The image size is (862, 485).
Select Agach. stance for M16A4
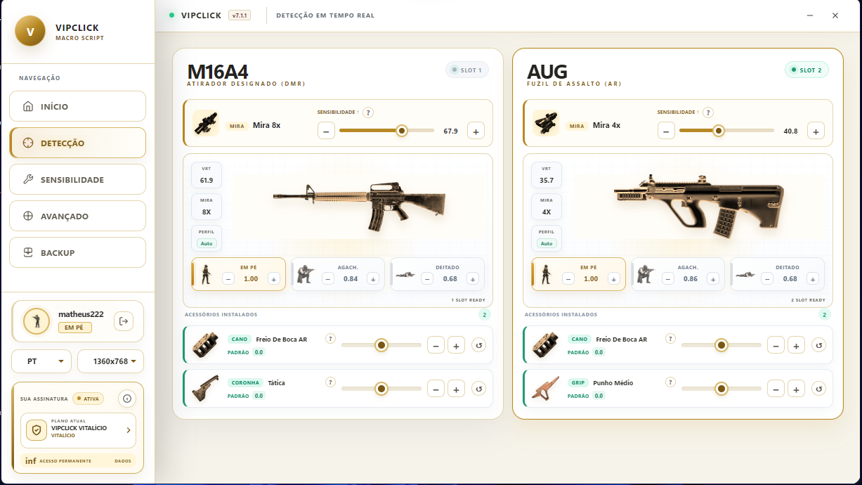[338, 273]
